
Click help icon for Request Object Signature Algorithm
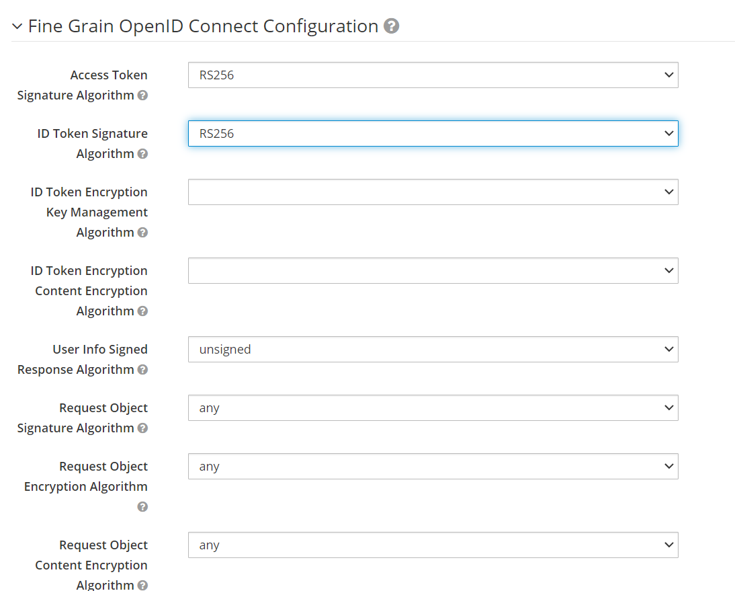[x=142, y=428]
